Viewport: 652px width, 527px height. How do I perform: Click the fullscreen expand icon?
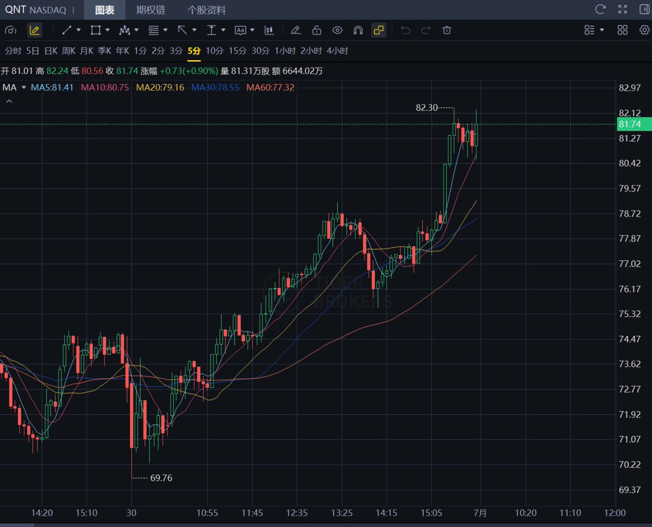click(x=623, y=10)
